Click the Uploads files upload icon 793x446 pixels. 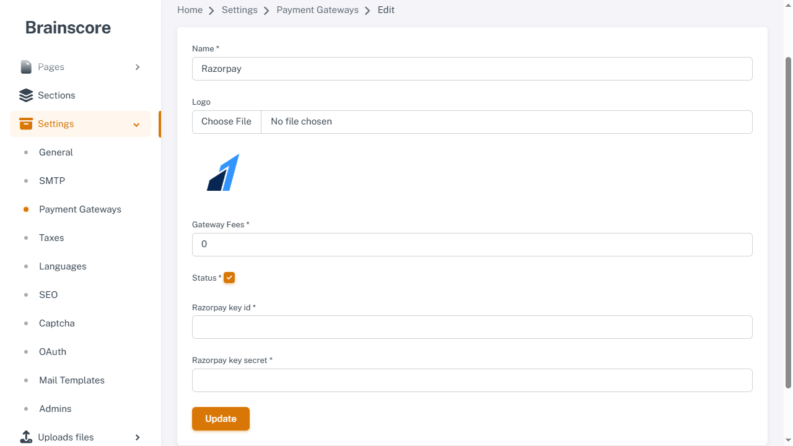pos(26,437)
